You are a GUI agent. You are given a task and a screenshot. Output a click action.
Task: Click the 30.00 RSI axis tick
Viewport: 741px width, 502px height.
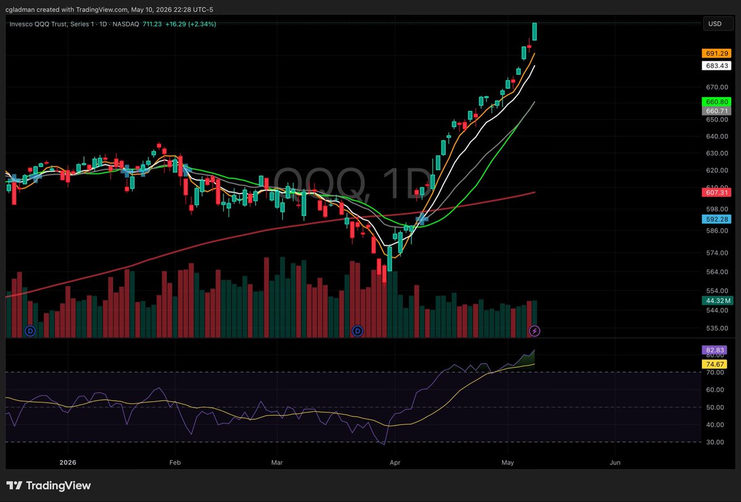715,442
